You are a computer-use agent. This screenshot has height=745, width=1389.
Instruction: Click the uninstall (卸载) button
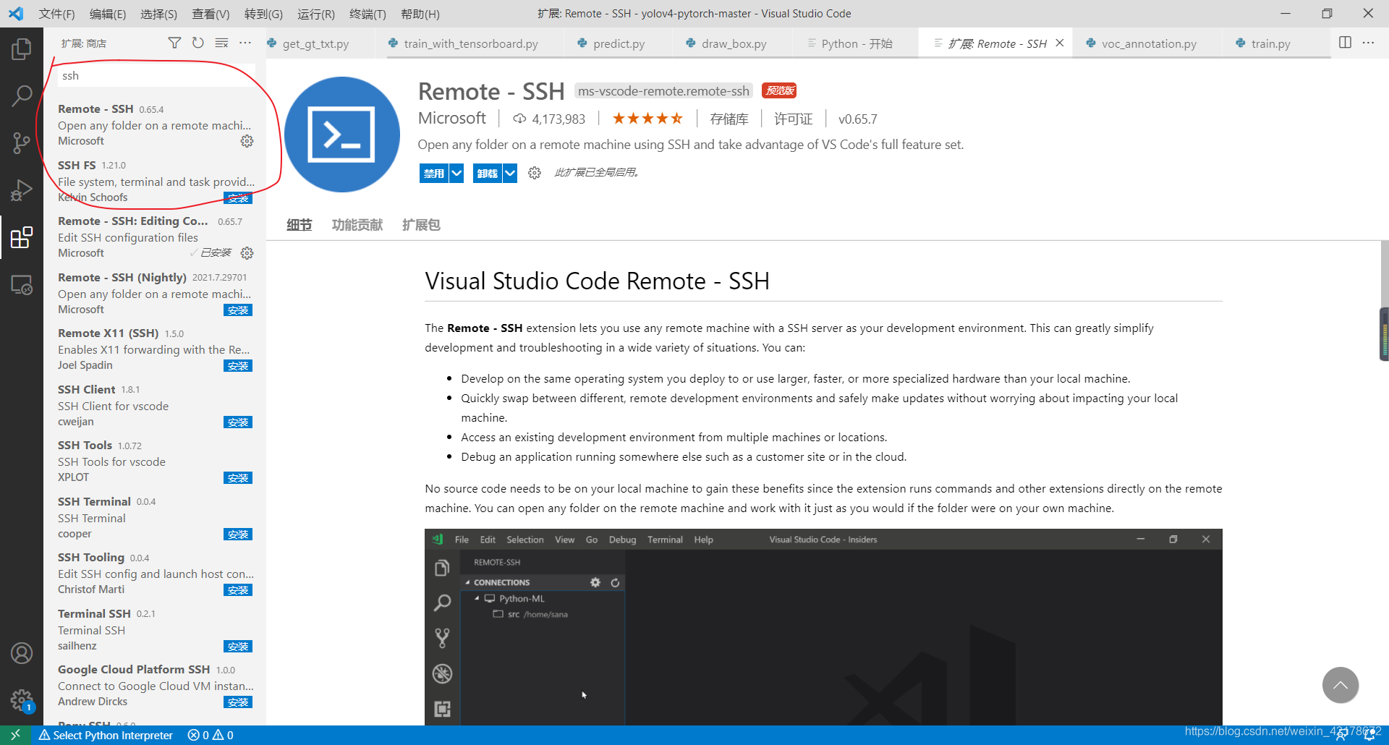tap(488, 174)
